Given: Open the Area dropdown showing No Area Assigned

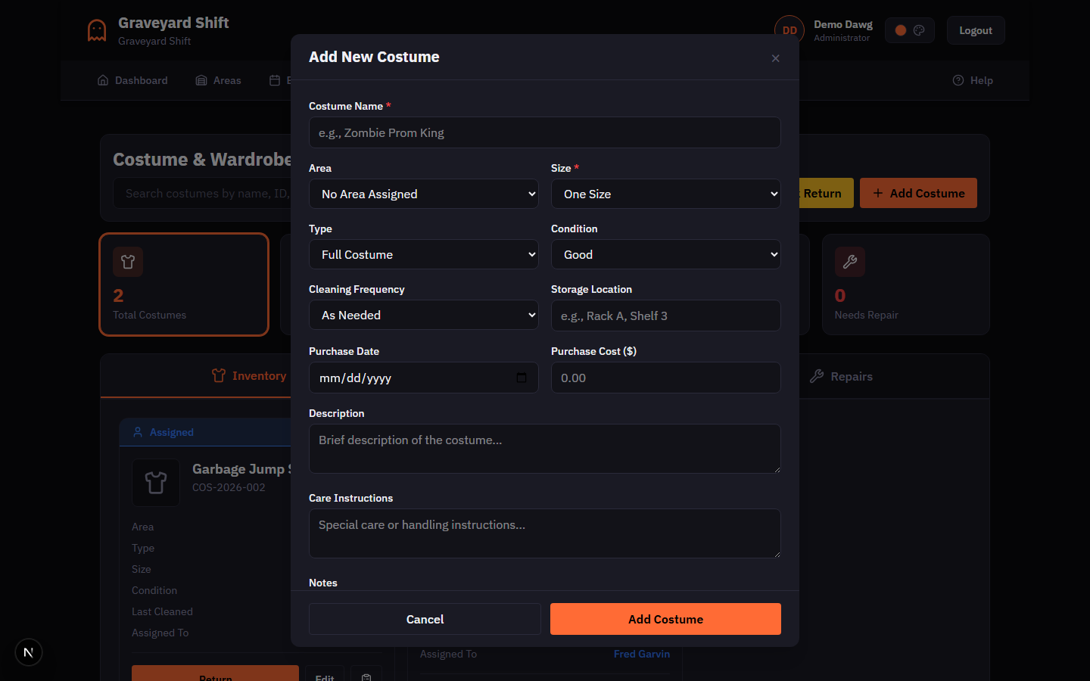Looking at the screenshot, I should 423,194.
